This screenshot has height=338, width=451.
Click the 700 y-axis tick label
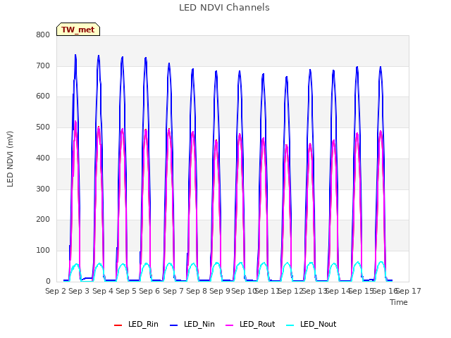click(43, 65)
